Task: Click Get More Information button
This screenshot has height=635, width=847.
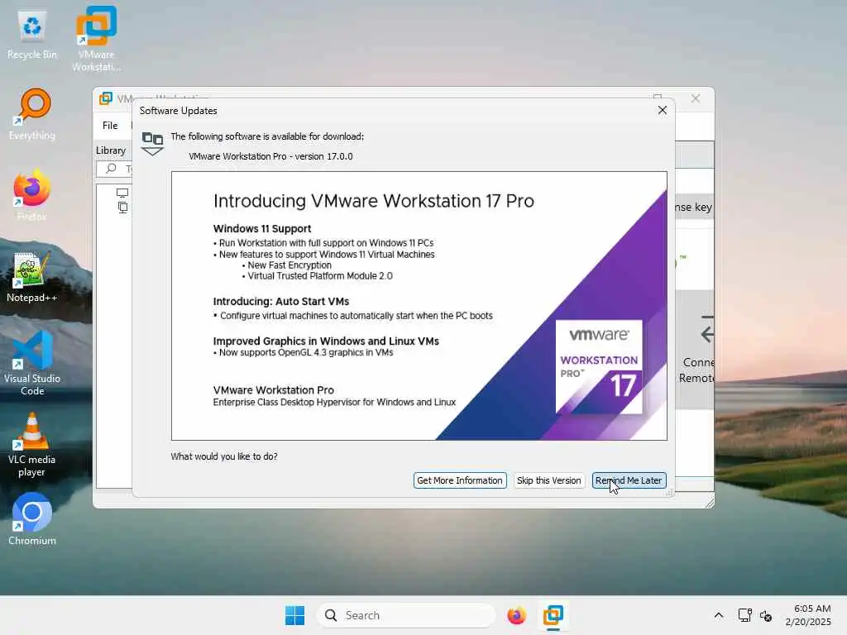Action: (x=460, y=480)
